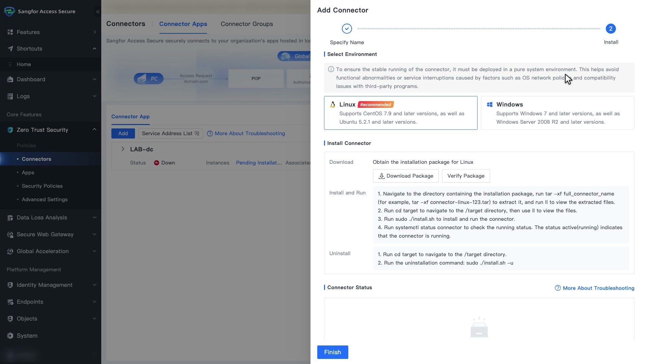Open Connectors in the sidebar
648x364 pixels.
tap(51, 159)
